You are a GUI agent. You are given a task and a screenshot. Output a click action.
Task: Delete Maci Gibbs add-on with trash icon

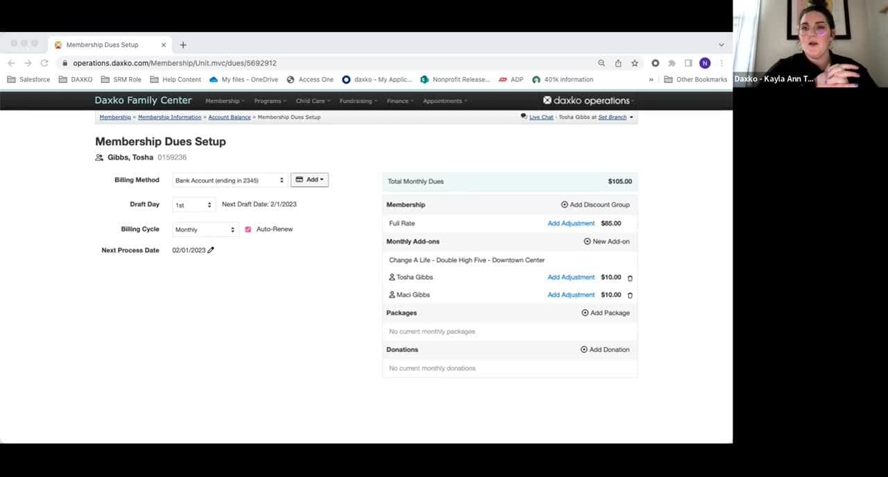[x=630, y=295]
